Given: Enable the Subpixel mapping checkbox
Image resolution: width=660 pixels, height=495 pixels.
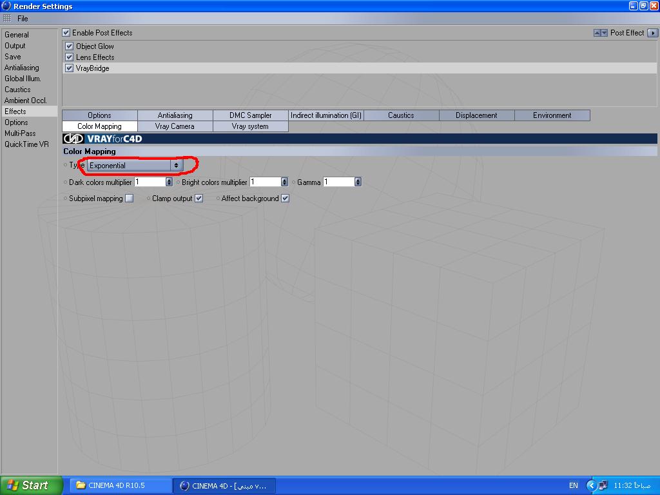Looking at the screenshot, I should [129, 199].
